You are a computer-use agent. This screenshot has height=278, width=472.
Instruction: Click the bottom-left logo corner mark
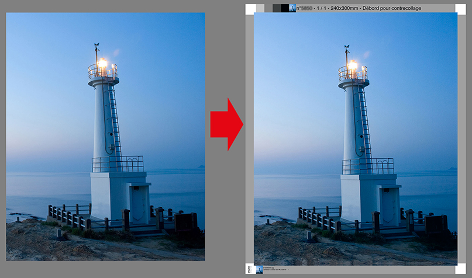(250, 270)
